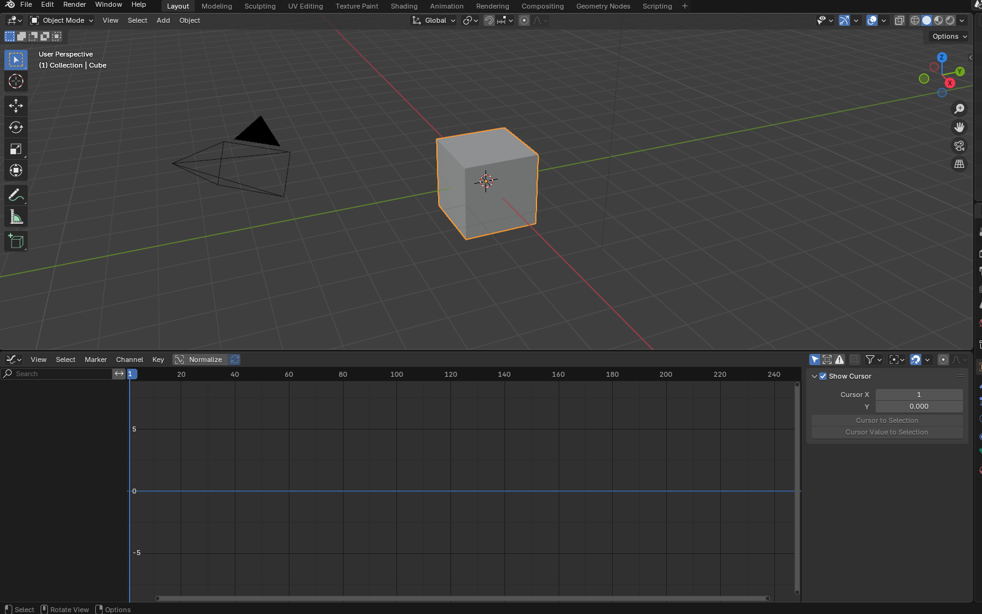The width and height of the screenshot is (982, 614).
Task: Click the viewport zoom magnifier icon
Action: (x=959, y=109)
